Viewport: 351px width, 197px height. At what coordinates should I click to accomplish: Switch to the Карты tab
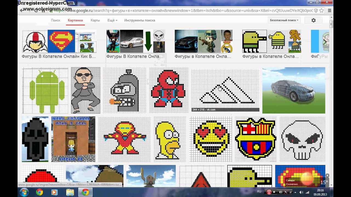click(95, 20)
